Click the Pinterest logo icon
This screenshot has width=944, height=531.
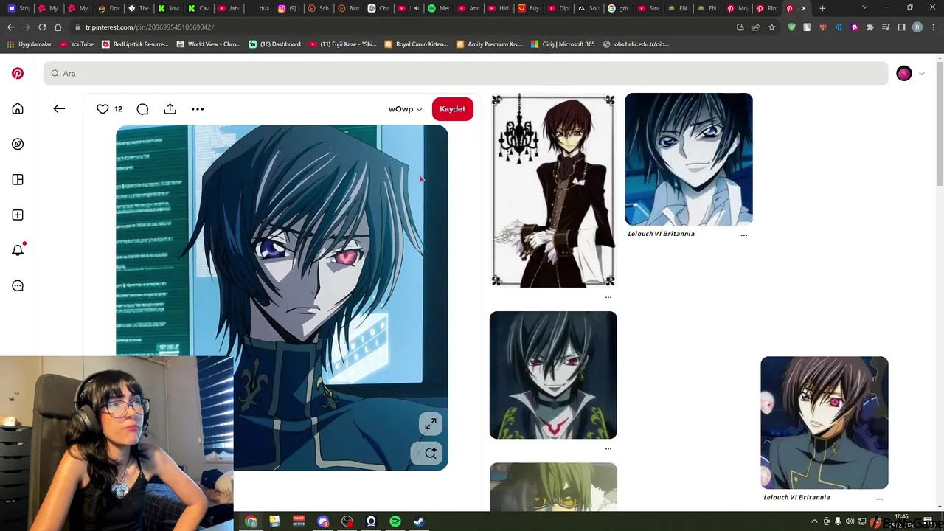pyautogui.click(x=18, y=73)
